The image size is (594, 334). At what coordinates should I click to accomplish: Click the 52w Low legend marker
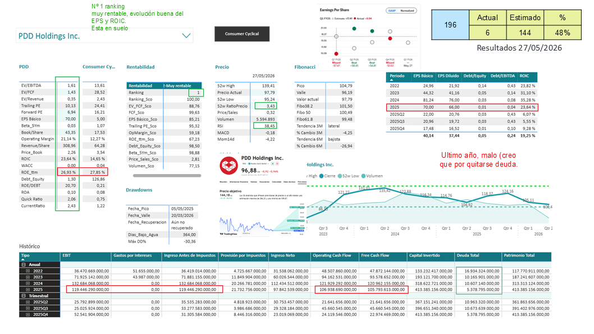point(340,176)
